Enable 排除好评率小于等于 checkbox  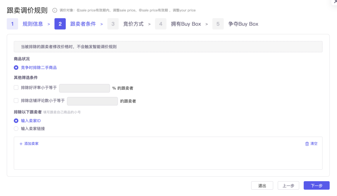click(x=16, y=87)
